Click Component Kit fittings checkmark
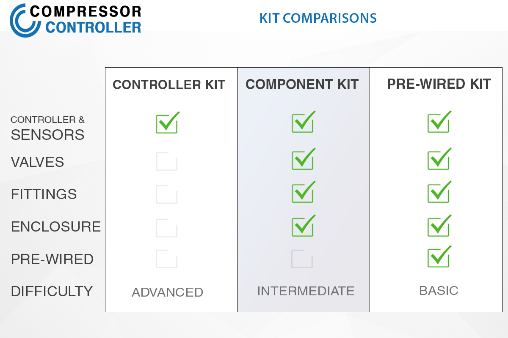 pyautogui.click(x=303, y=193)
